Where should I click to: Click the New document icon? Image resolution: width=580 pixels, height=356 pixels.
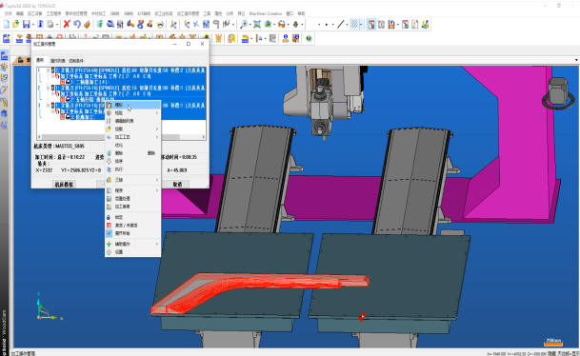click(x=7, y=25)
